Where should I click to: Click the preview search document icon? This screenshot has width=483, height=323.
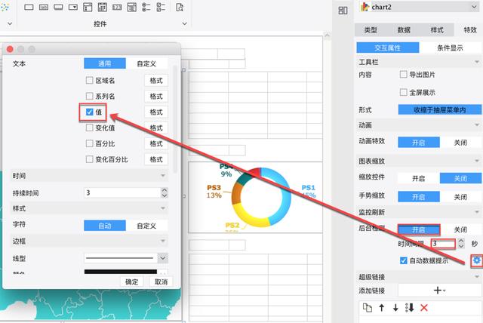[x=180, y=7]
